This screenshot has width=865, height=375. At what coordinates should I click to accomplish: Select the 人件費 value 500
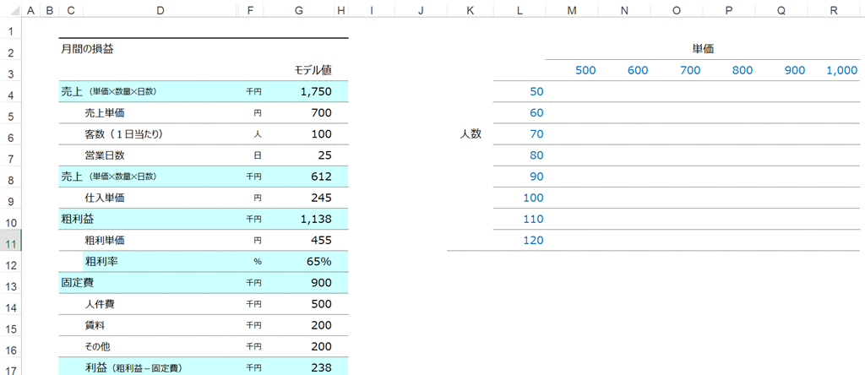[298, 304]
